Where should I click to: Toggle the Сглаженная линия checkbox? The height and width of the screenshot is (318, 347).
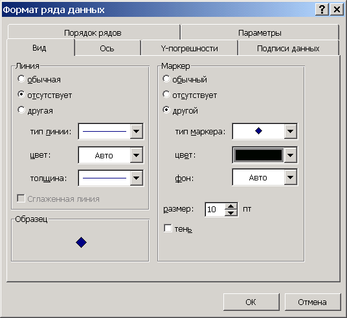pos(21,199)
